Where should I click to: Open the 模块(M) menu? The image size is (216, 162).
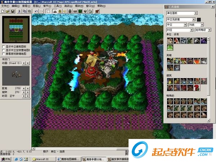click(x=79, y=6)
